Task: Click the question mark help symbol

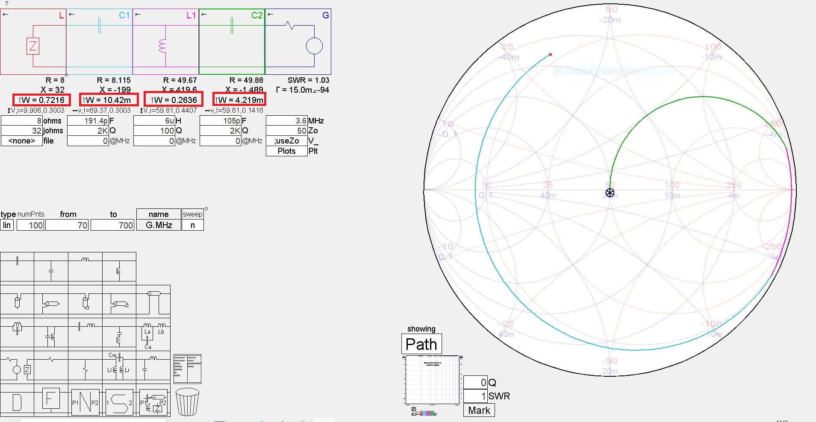Action: point(6,3)
